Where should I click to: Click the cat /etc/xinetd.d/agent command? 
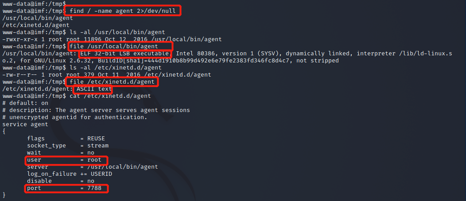tap(110, 96)
